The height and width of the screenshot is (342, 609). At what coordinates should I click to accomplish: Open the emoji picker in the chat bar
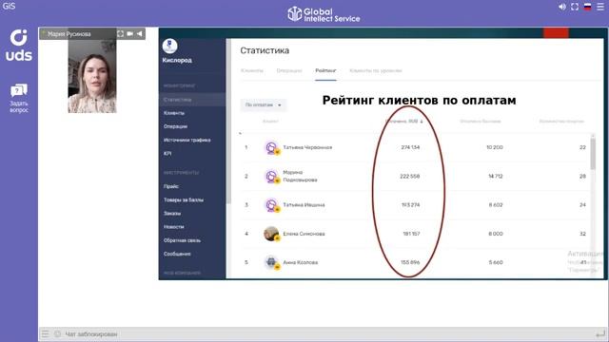[x=57, y=333]
